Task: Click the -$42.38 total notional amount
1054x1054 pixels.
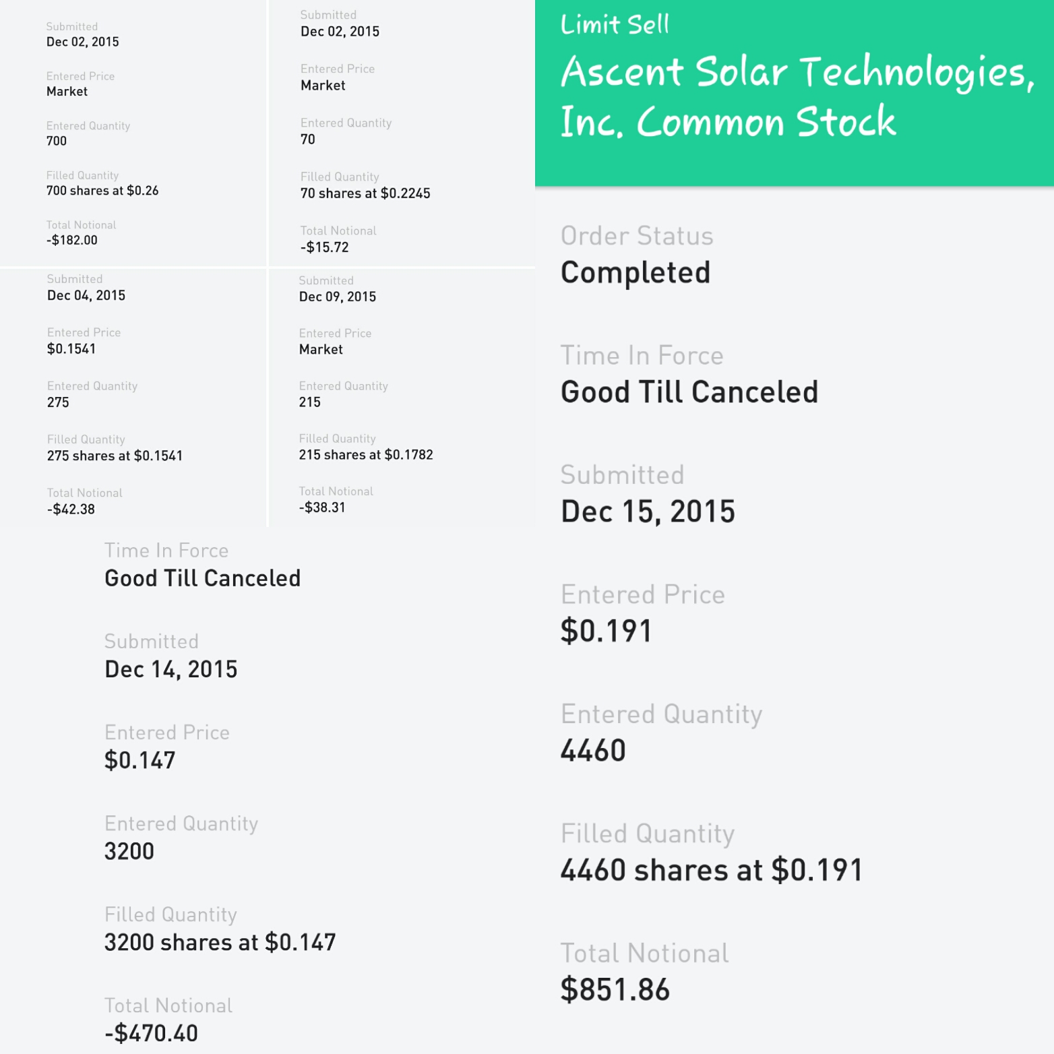Action: [71, 509]
